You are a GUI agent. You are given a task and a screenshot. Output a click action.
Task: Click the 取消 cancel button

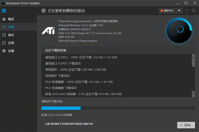(x=186, y=125)
